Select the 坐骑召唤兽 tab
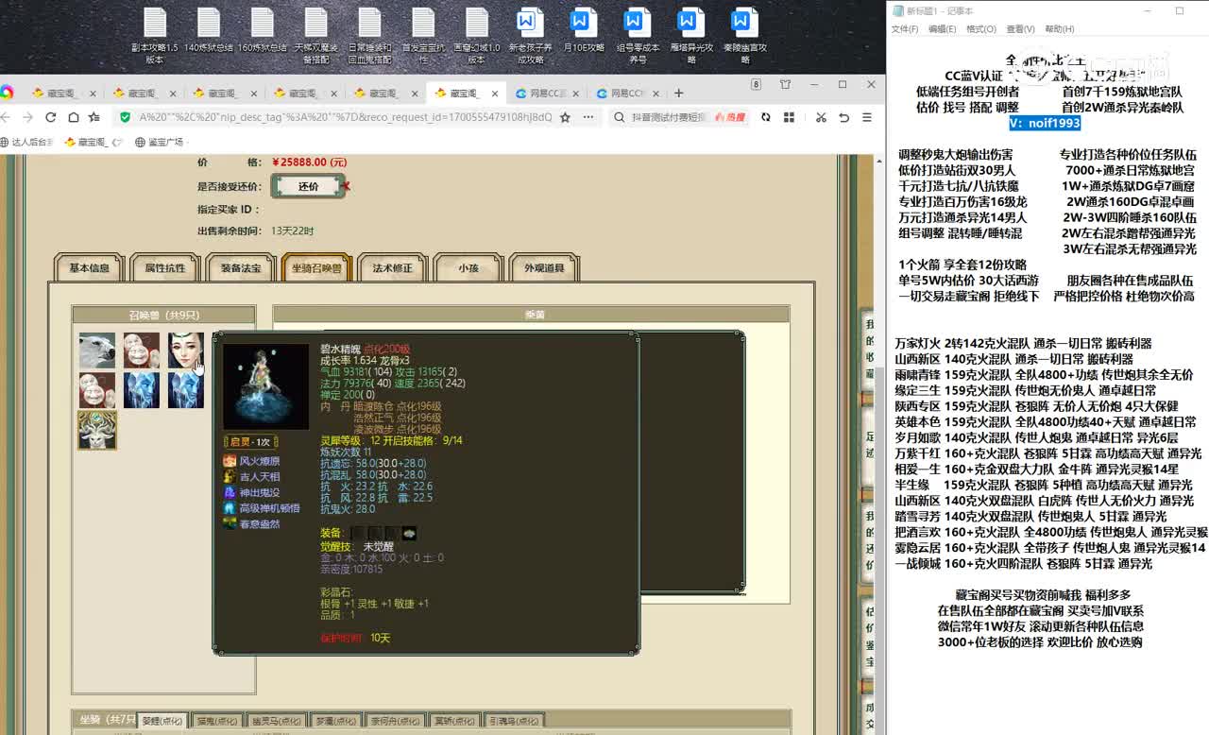Image resolution: width=1209 pixels, height=735 pixels. click(x=317, y=268)
